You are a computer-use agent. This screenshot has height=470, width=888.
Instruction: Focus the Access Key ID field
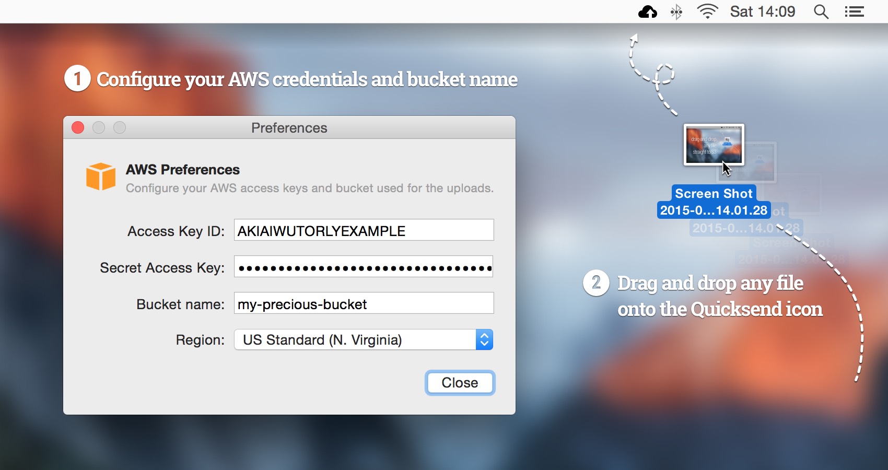coord(364,230)
